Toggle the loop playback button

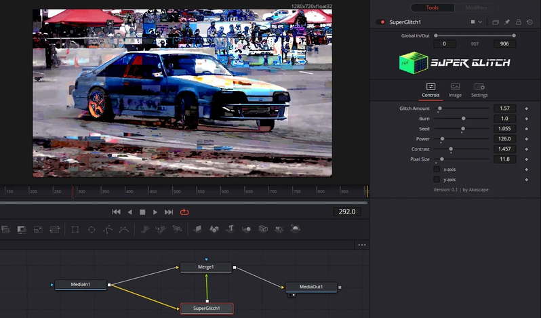(x=184, y=212)
